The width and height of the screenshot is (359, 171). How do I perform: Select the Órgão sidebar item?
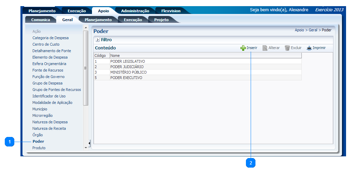(x=37, y=135)
